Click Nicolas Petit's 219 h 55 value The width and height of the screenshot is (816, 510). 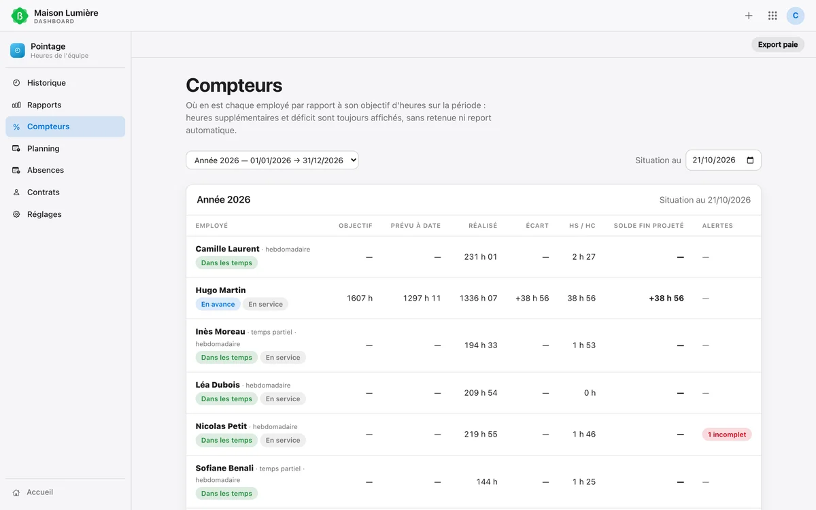tap(481, 435)
